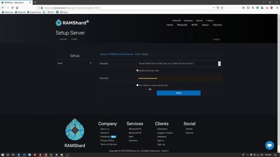This screenshot has height=157, width=280.
Task: Open the Support Tickets footer link
Action: tap(165, 133)
